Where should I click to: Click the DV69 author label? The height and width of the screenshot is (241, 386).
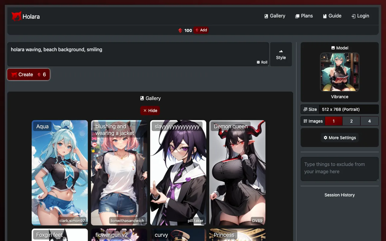point(257,221)
